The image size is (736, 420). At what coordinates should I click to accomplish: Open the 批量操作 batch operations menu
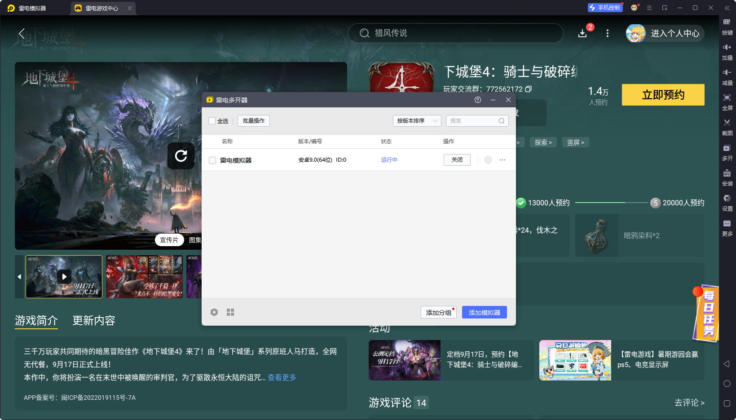254,121
